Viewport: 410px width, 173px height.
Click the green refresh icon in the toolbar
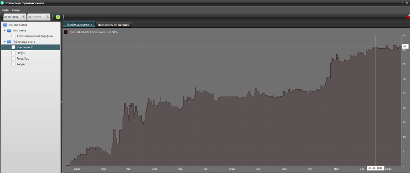click(58, 17)
